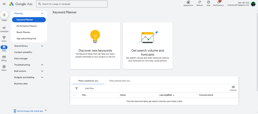Click the account ID 960-189-7225
This screenshot has height=114, width=258.
(244, 3)
